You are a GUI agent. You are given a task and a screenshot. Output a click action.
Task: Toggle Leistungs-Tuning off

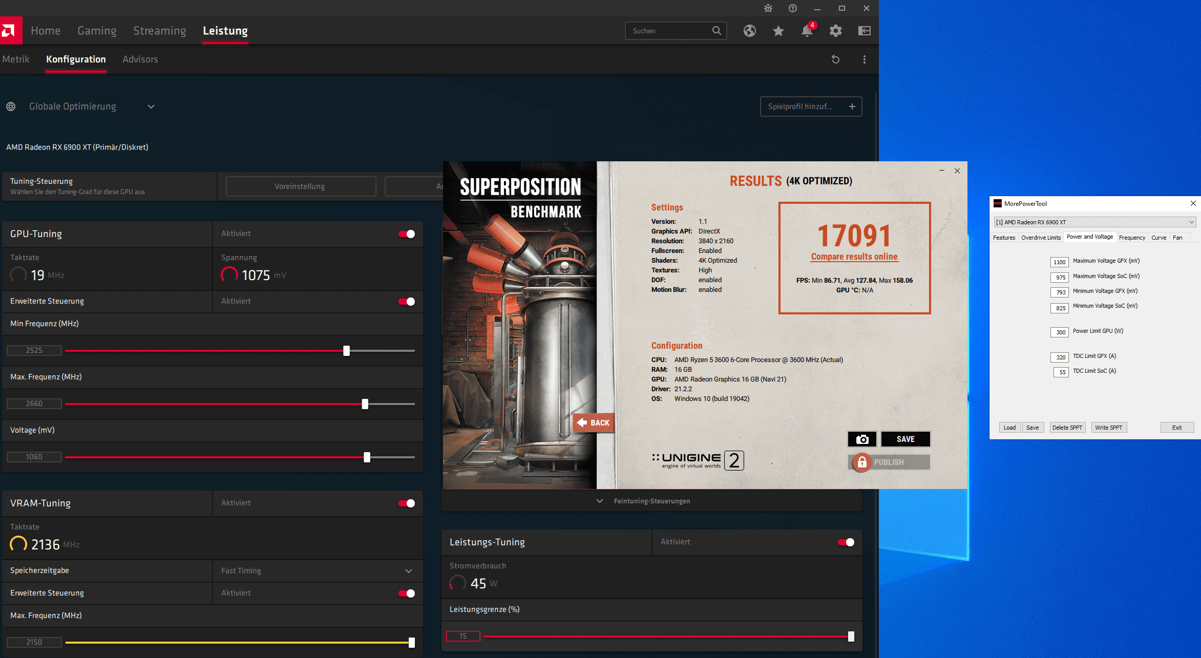(846, 542)
